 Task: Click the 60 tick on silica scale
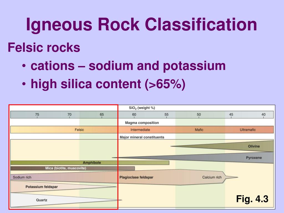click(x=134, y=115)
